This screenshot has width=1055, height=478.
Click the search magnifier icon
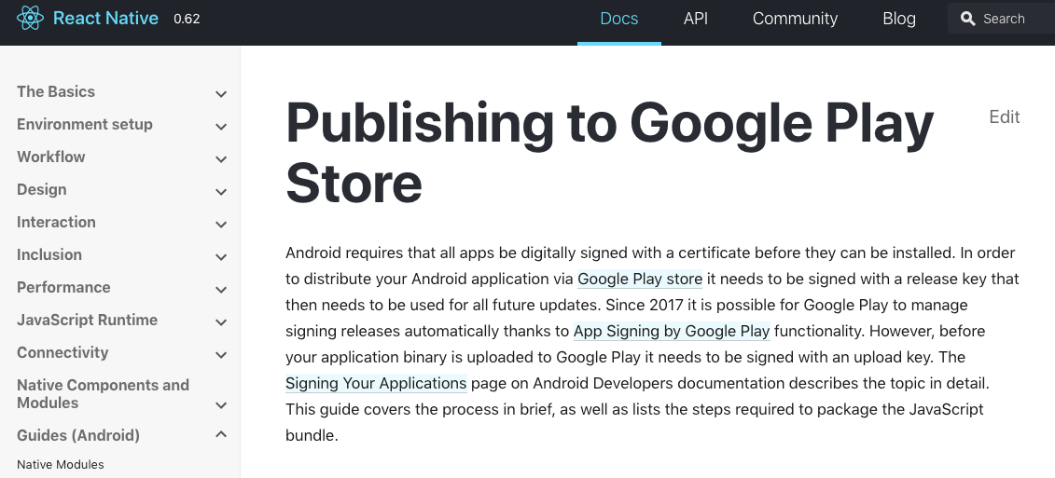tap(967, 19)
